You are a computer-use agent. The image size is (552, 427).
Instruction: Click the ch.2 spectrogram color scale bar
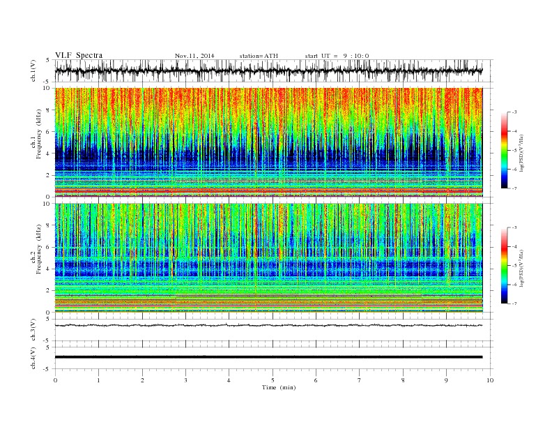pyautogui.click(x=505, y=265)
